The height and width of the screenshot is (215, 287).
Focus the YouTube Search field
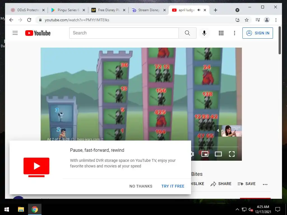click(124, 33)
